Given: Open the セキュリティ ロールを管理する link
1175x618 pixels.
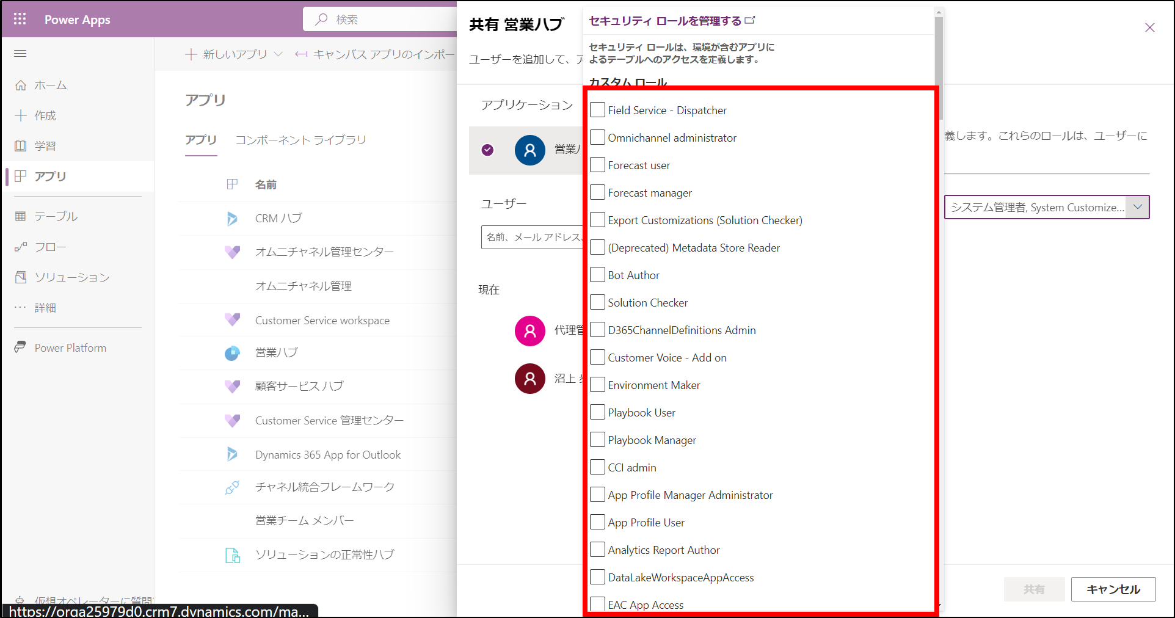Looking at the screenshot, I should [x=672, y=21].
